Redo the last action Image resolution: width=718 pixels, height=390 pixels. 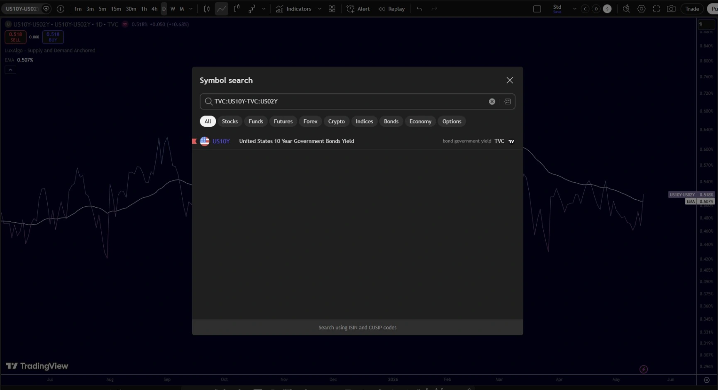click(434, 9)
